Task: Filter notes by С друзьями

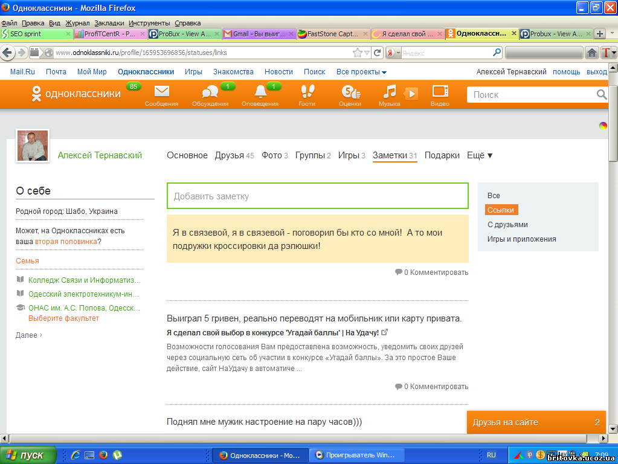Action: tap(507, 225)
